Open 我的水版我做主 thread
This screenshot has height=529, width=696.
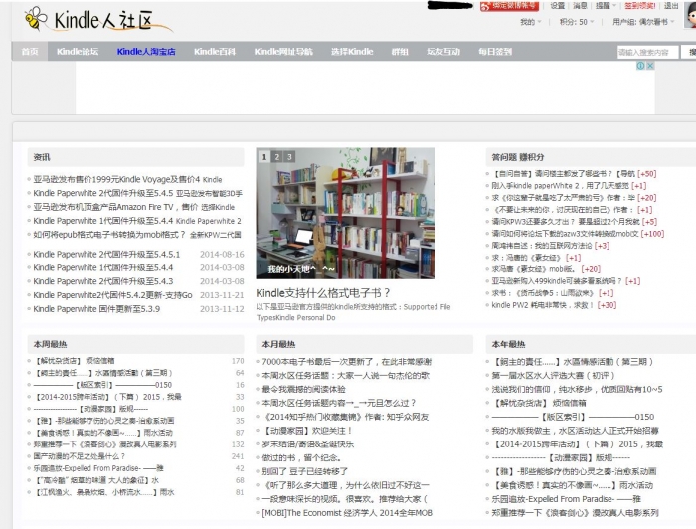point(576,431)
